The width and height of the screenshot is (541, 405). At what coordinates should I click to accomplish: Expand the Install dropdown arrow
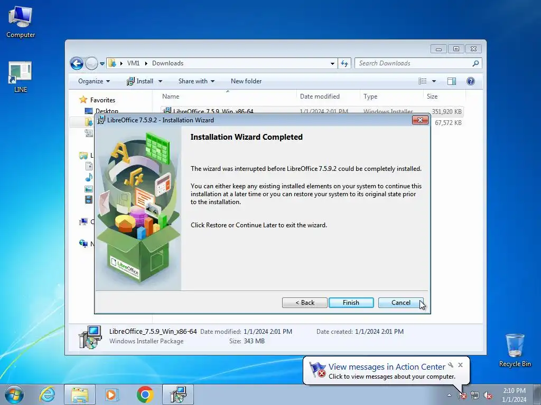pos(161,82)
